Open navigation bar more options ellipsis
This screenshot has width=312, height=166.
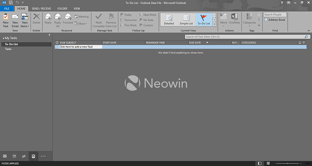point(43,156)
